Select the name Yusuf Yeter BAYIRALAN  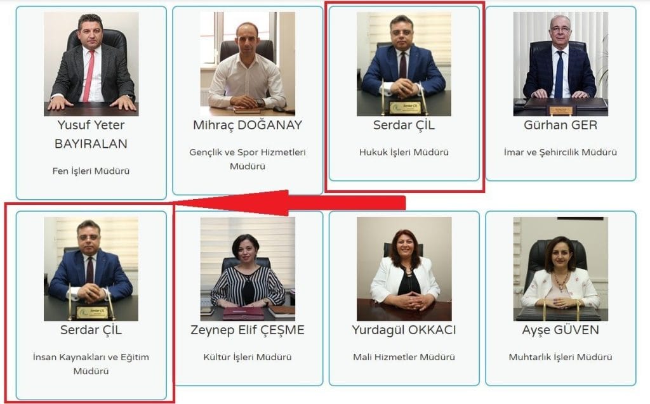click(91, 134)
